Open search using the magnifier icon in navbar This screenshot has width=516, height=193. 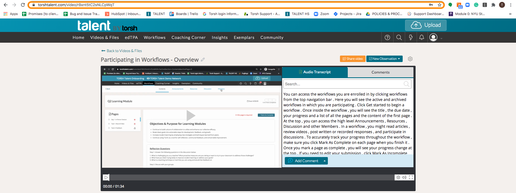point(399,38)
